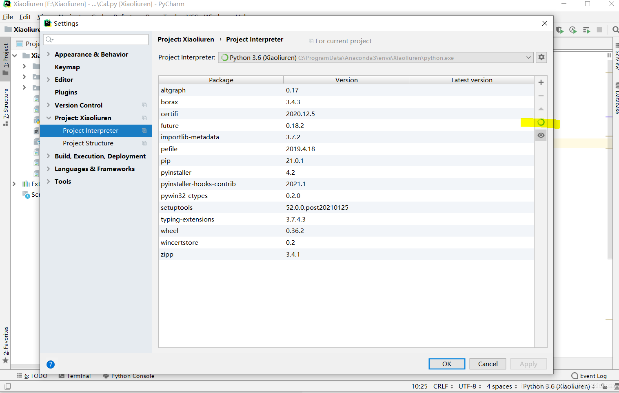This screenshot has width=619, height=393.
Task: Open the Terminal tool window
Action: tap(75, 376)
